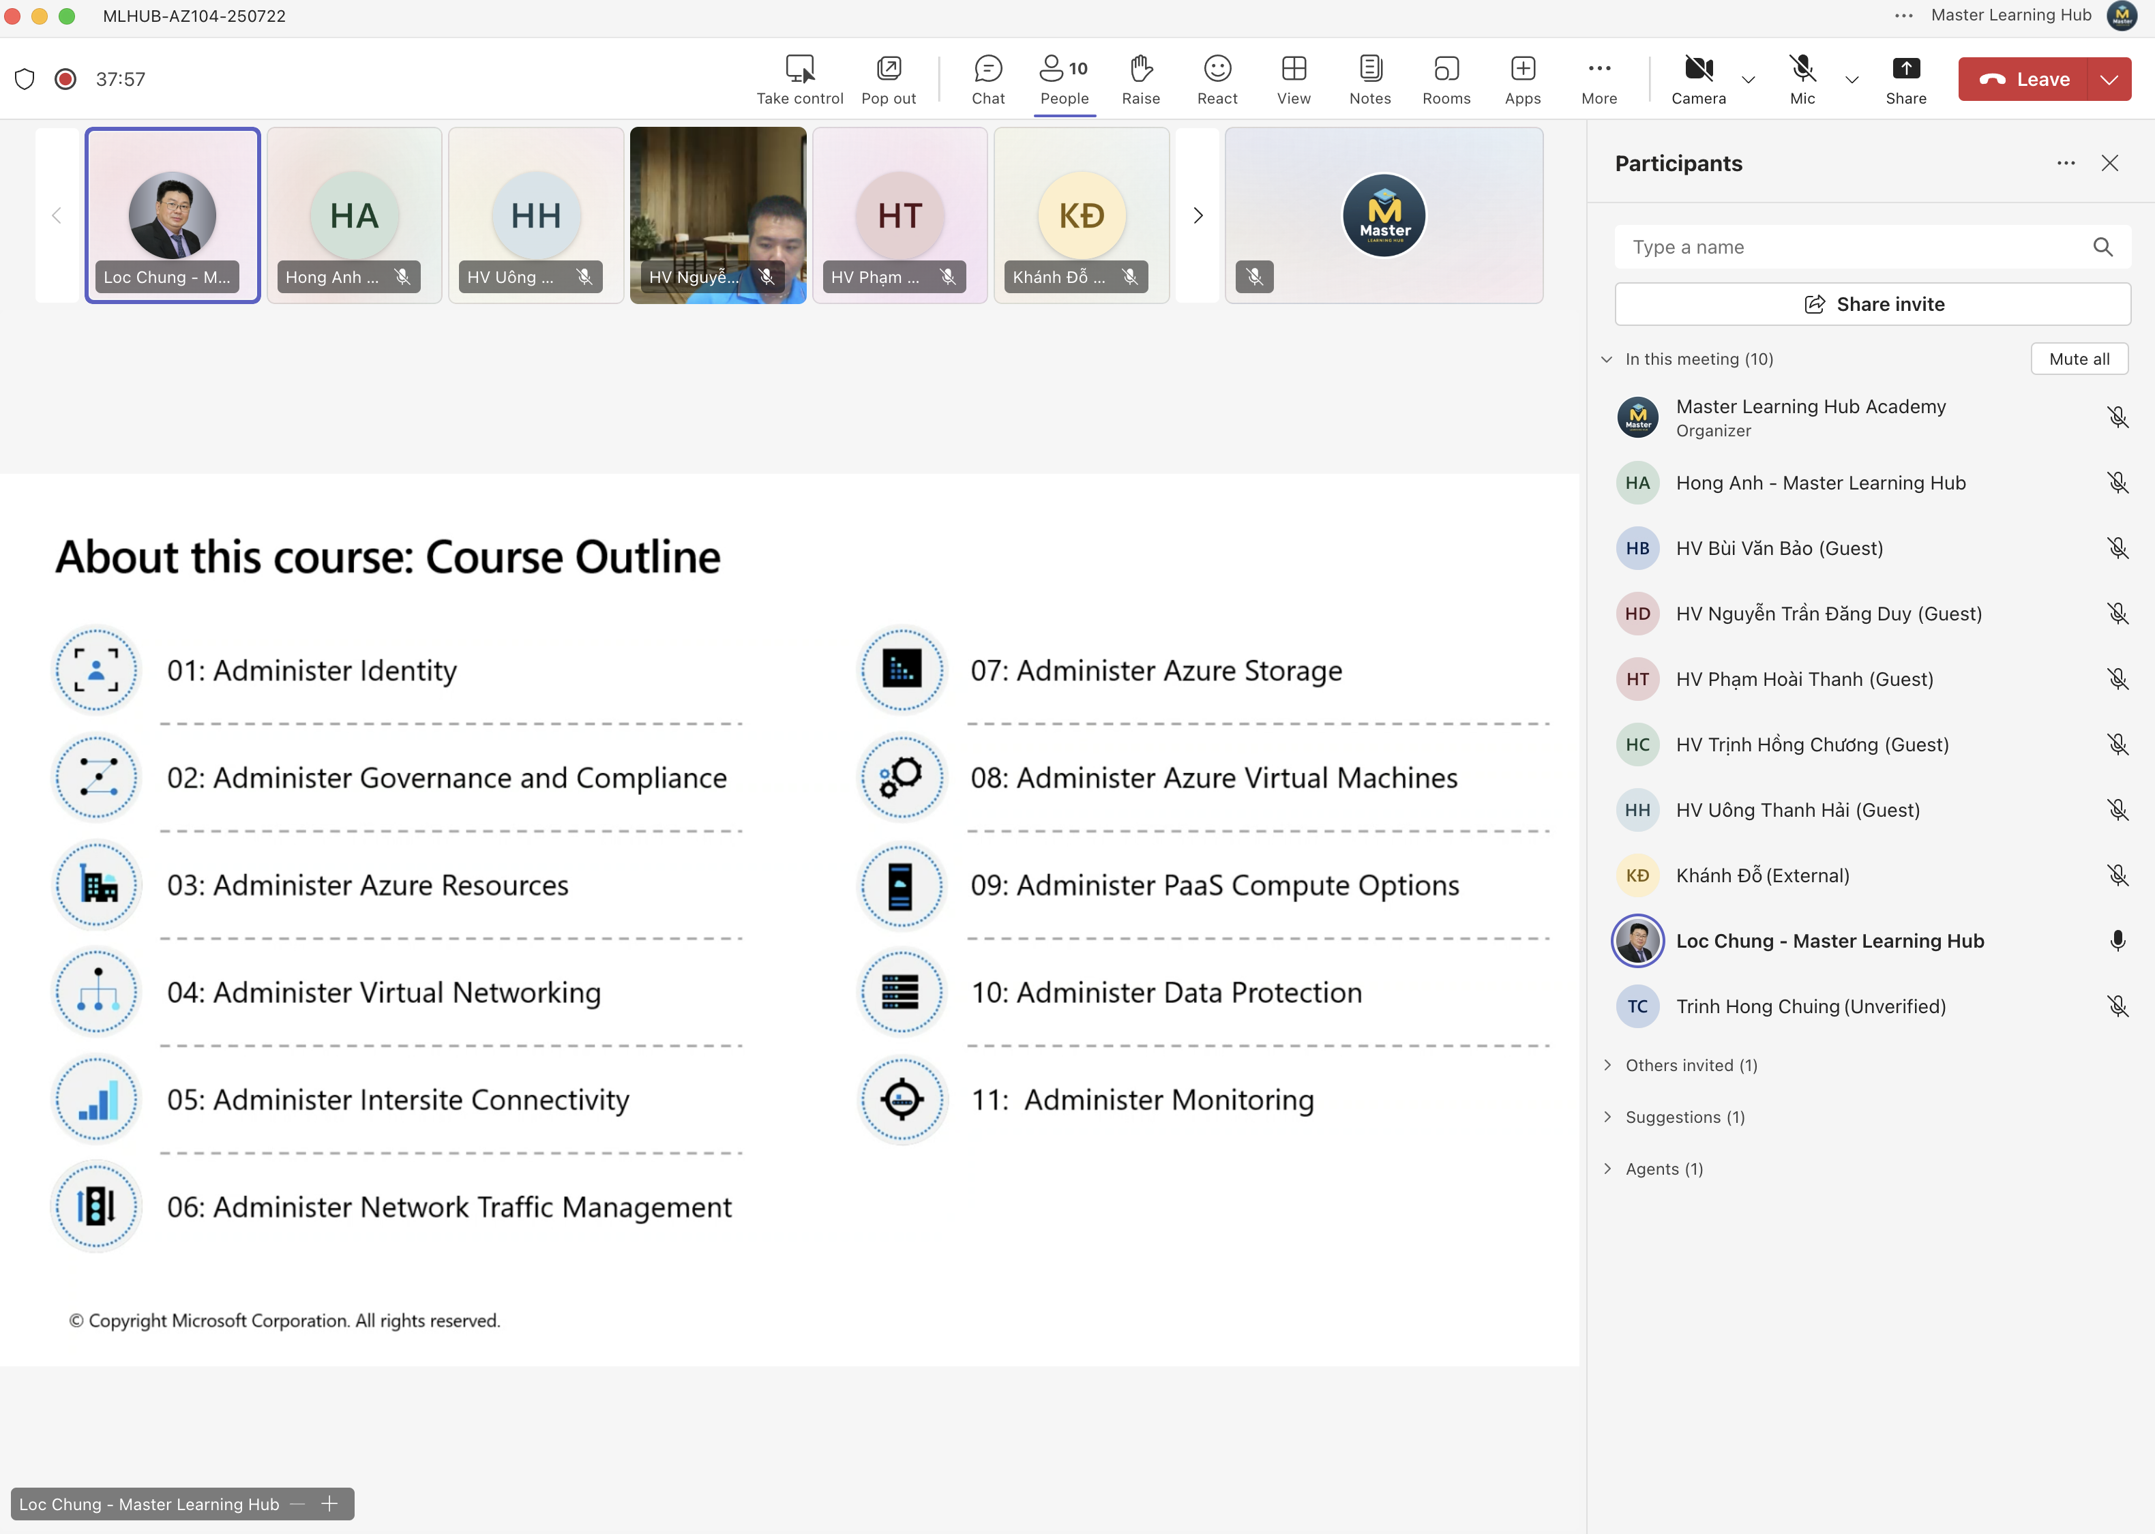2155x1534 pixels.
Task: Select Loc Chung video tile
Action: pyautogui.click(x=173, y=216)
